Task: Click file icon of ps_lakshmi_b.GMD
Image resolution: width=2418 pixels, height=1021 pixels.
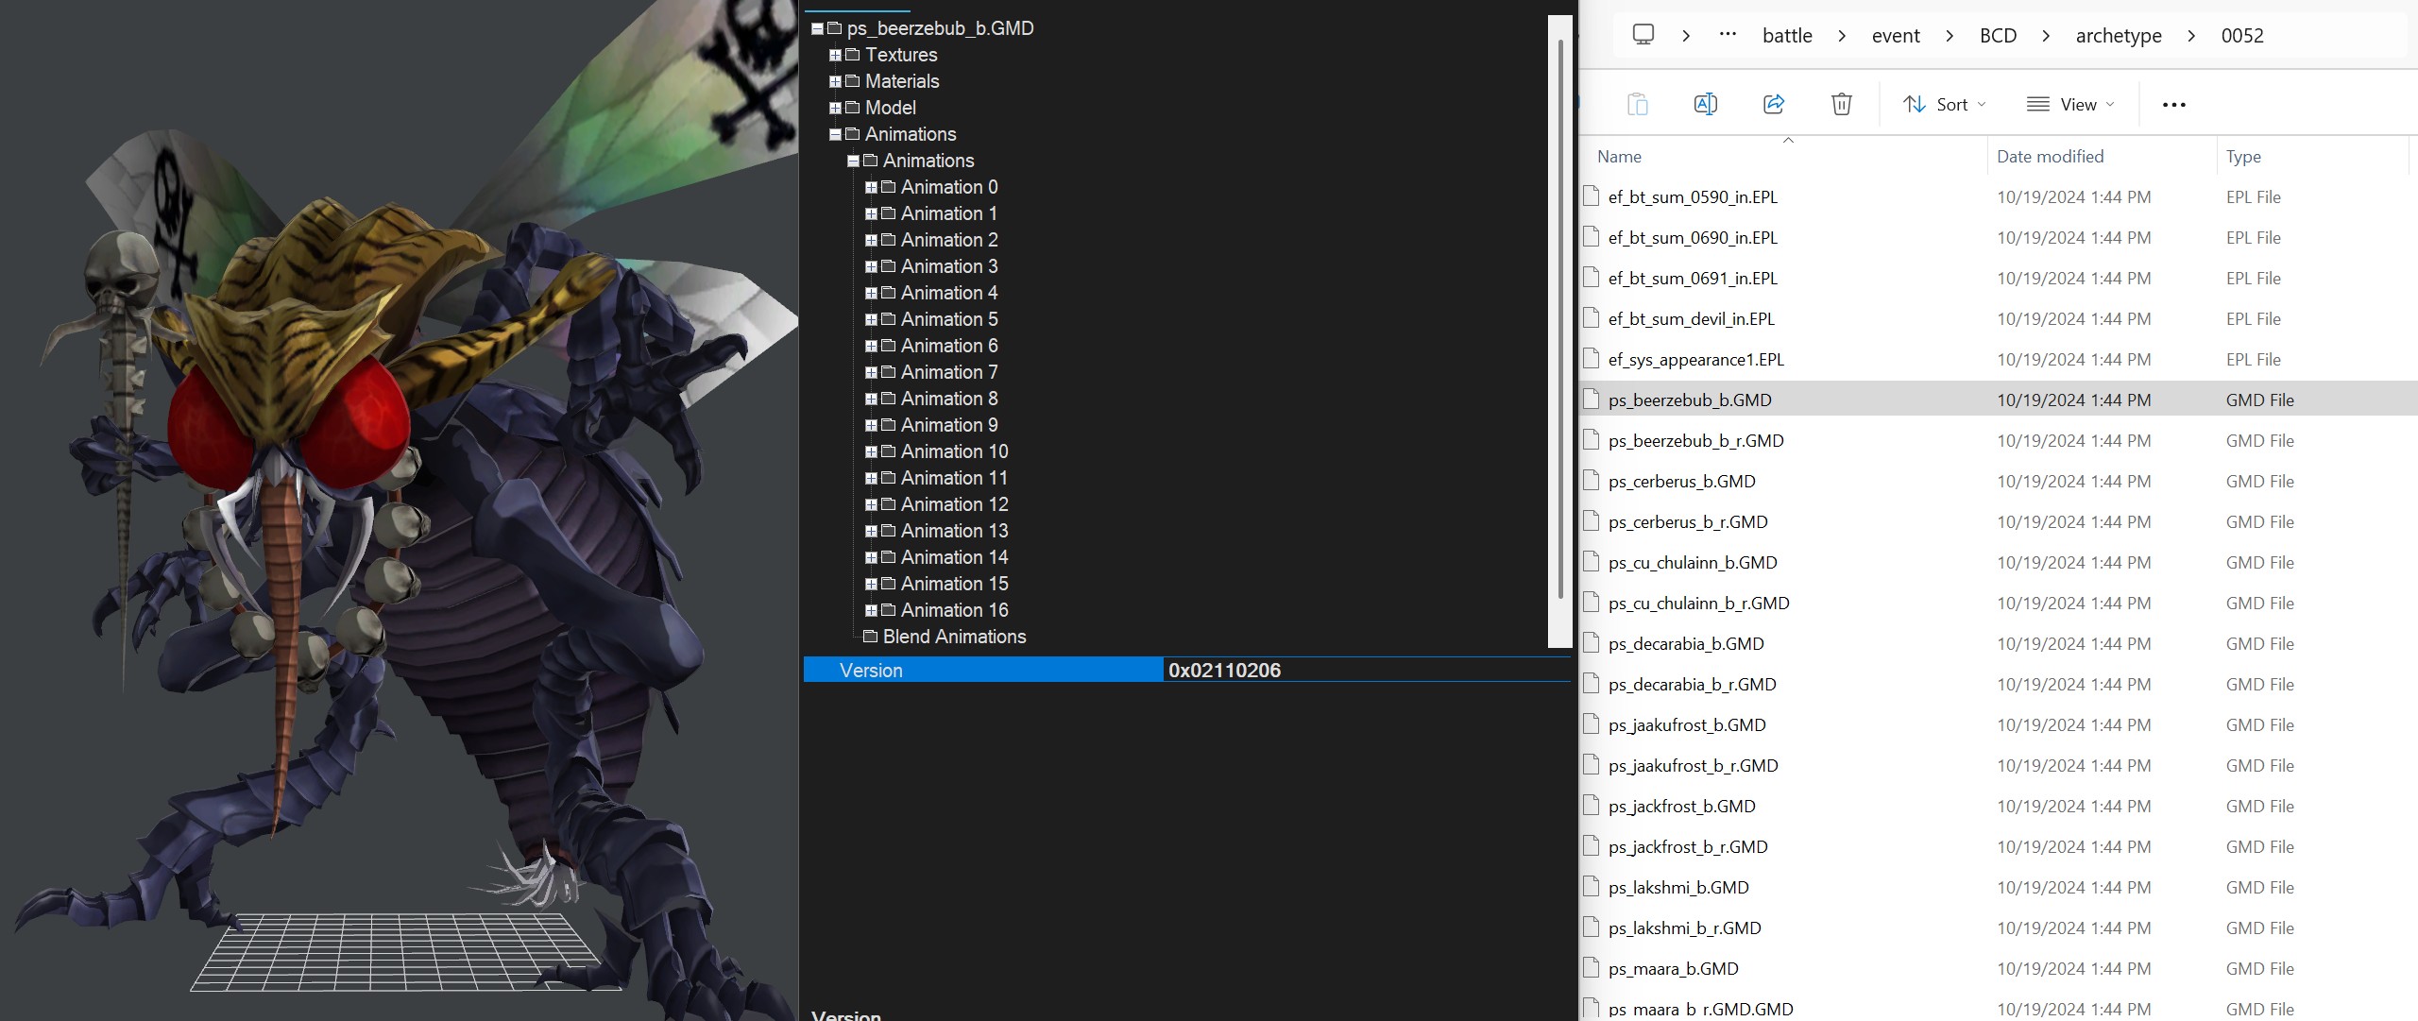Action: (x=1592, y=887)
